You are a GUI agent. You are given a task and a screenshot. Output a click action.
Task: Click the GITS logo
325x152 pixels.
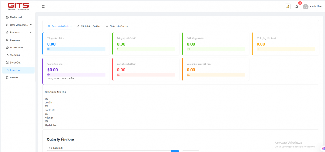18,6
